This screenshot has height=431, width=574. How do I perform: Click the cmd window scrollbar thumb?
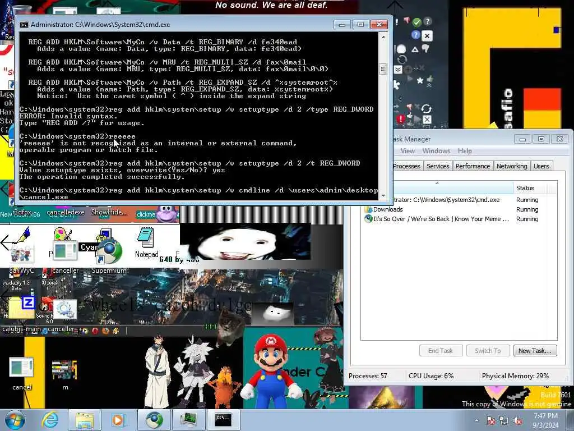click(383, 69)
